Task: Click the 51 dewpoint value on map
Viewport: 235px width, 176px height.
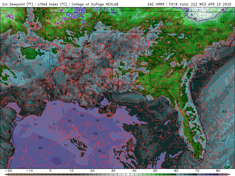Action: coord(131,17)
